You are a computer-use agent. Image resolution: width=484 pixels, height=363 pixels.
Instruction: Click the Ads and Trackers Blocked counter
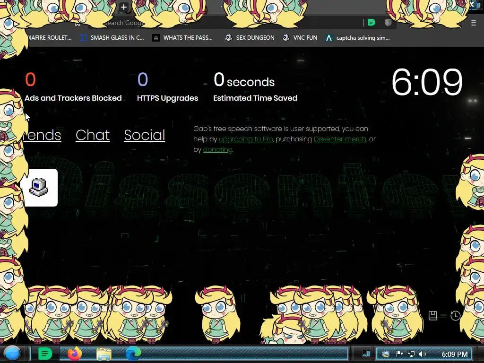(x=73, y=87)
